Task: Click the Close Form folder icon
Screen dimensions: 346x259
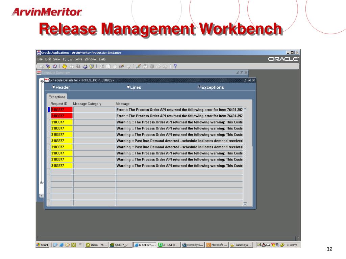Action: coord(92,66)
